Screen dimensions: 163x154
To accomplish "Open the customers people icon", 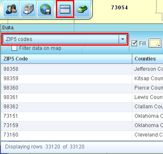I will [x=11, y=9].
